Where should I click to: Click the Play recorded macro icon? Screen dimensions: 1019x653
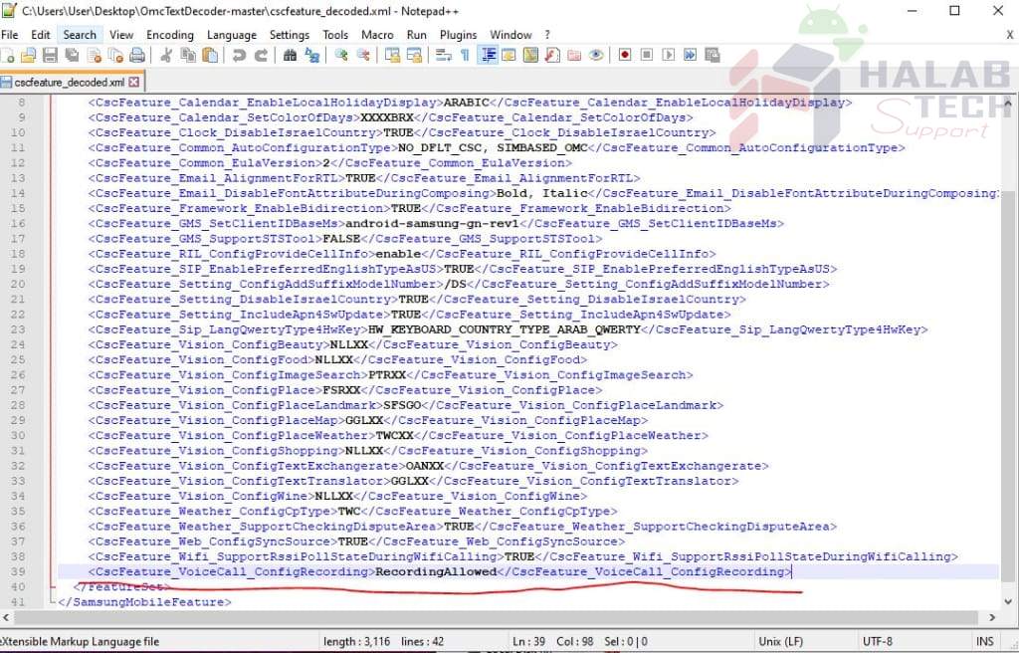(x=668, y=56)
